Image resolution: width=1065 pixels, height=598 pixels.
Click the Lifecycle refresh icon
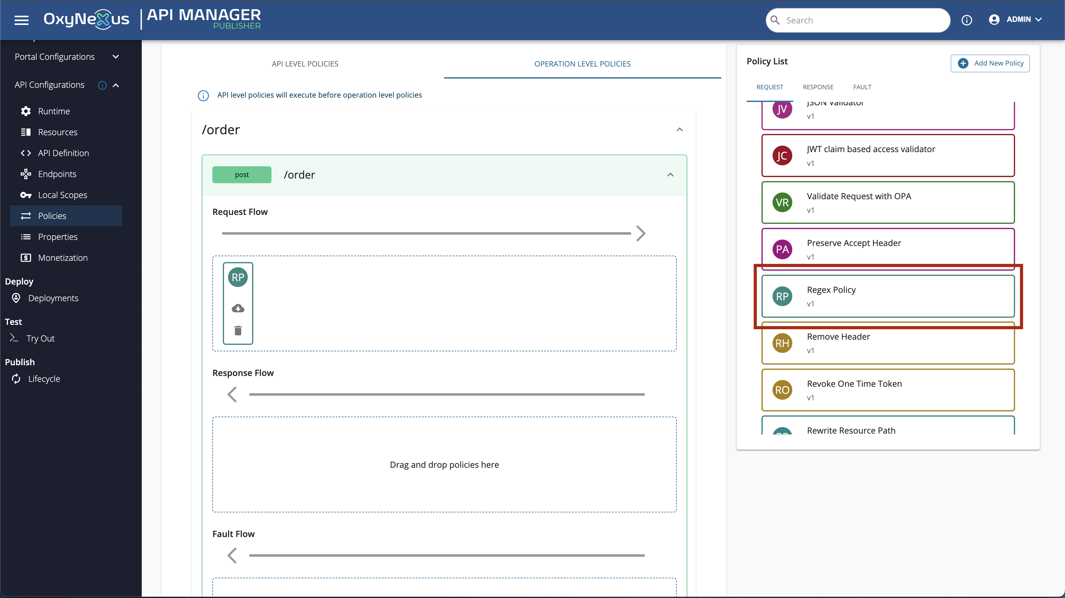point(16,378)
